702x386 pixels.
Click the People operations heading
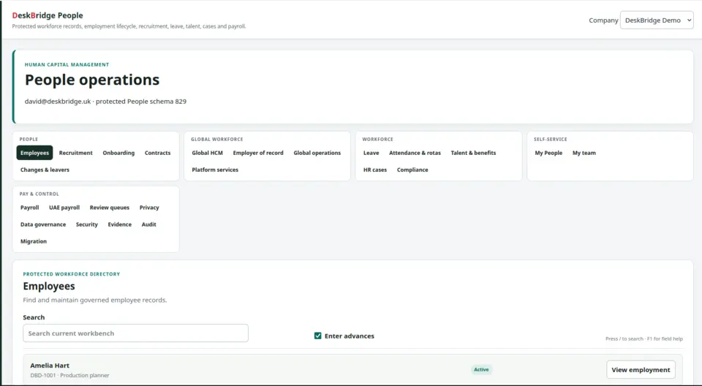coord(92,80)
